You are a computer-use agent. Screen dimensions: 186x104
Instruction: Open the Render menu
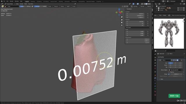point(12,1)
